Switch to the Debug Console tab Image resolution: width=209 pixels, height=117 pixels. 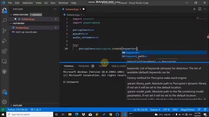(119, 66)
